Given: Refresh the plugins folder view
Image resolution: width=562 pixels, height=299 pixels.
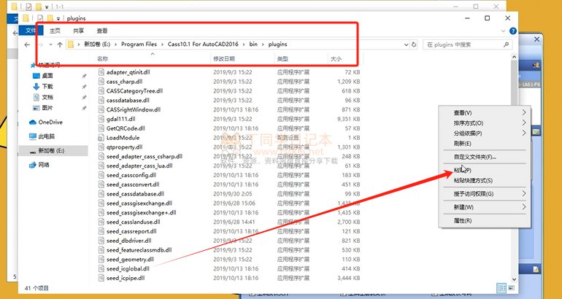Looking at the screenshot, I should pyautogui.click(x=414, y=44).
